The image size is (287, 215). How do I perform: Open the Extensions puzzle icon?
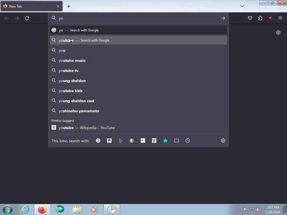point(260,18)
